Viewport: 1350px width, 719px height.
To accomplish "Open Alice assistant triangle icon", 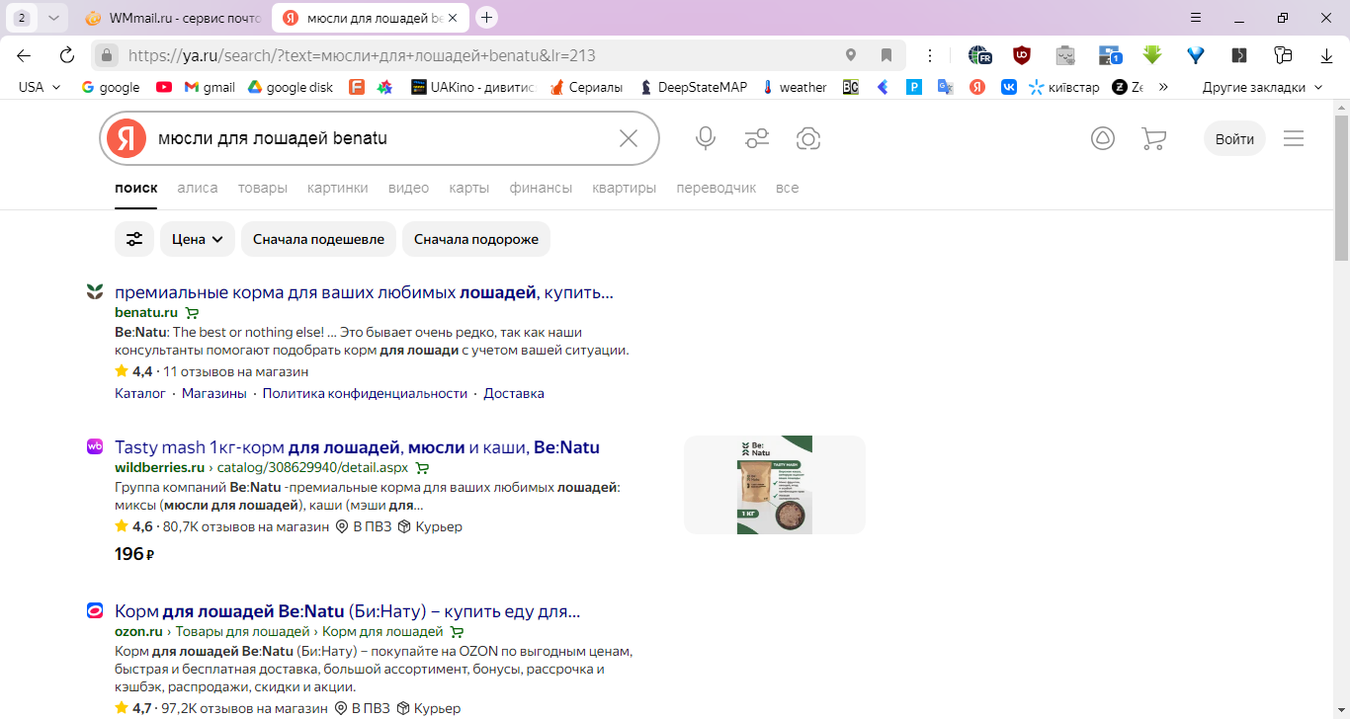I will coord(1103,138).
